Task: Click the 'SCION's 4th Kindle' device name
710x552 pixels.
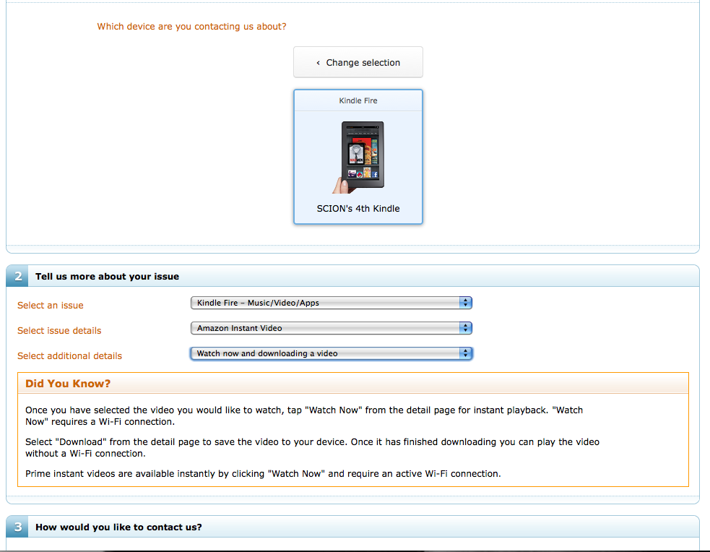Action: pyautogui.click(x=358, y=209)
